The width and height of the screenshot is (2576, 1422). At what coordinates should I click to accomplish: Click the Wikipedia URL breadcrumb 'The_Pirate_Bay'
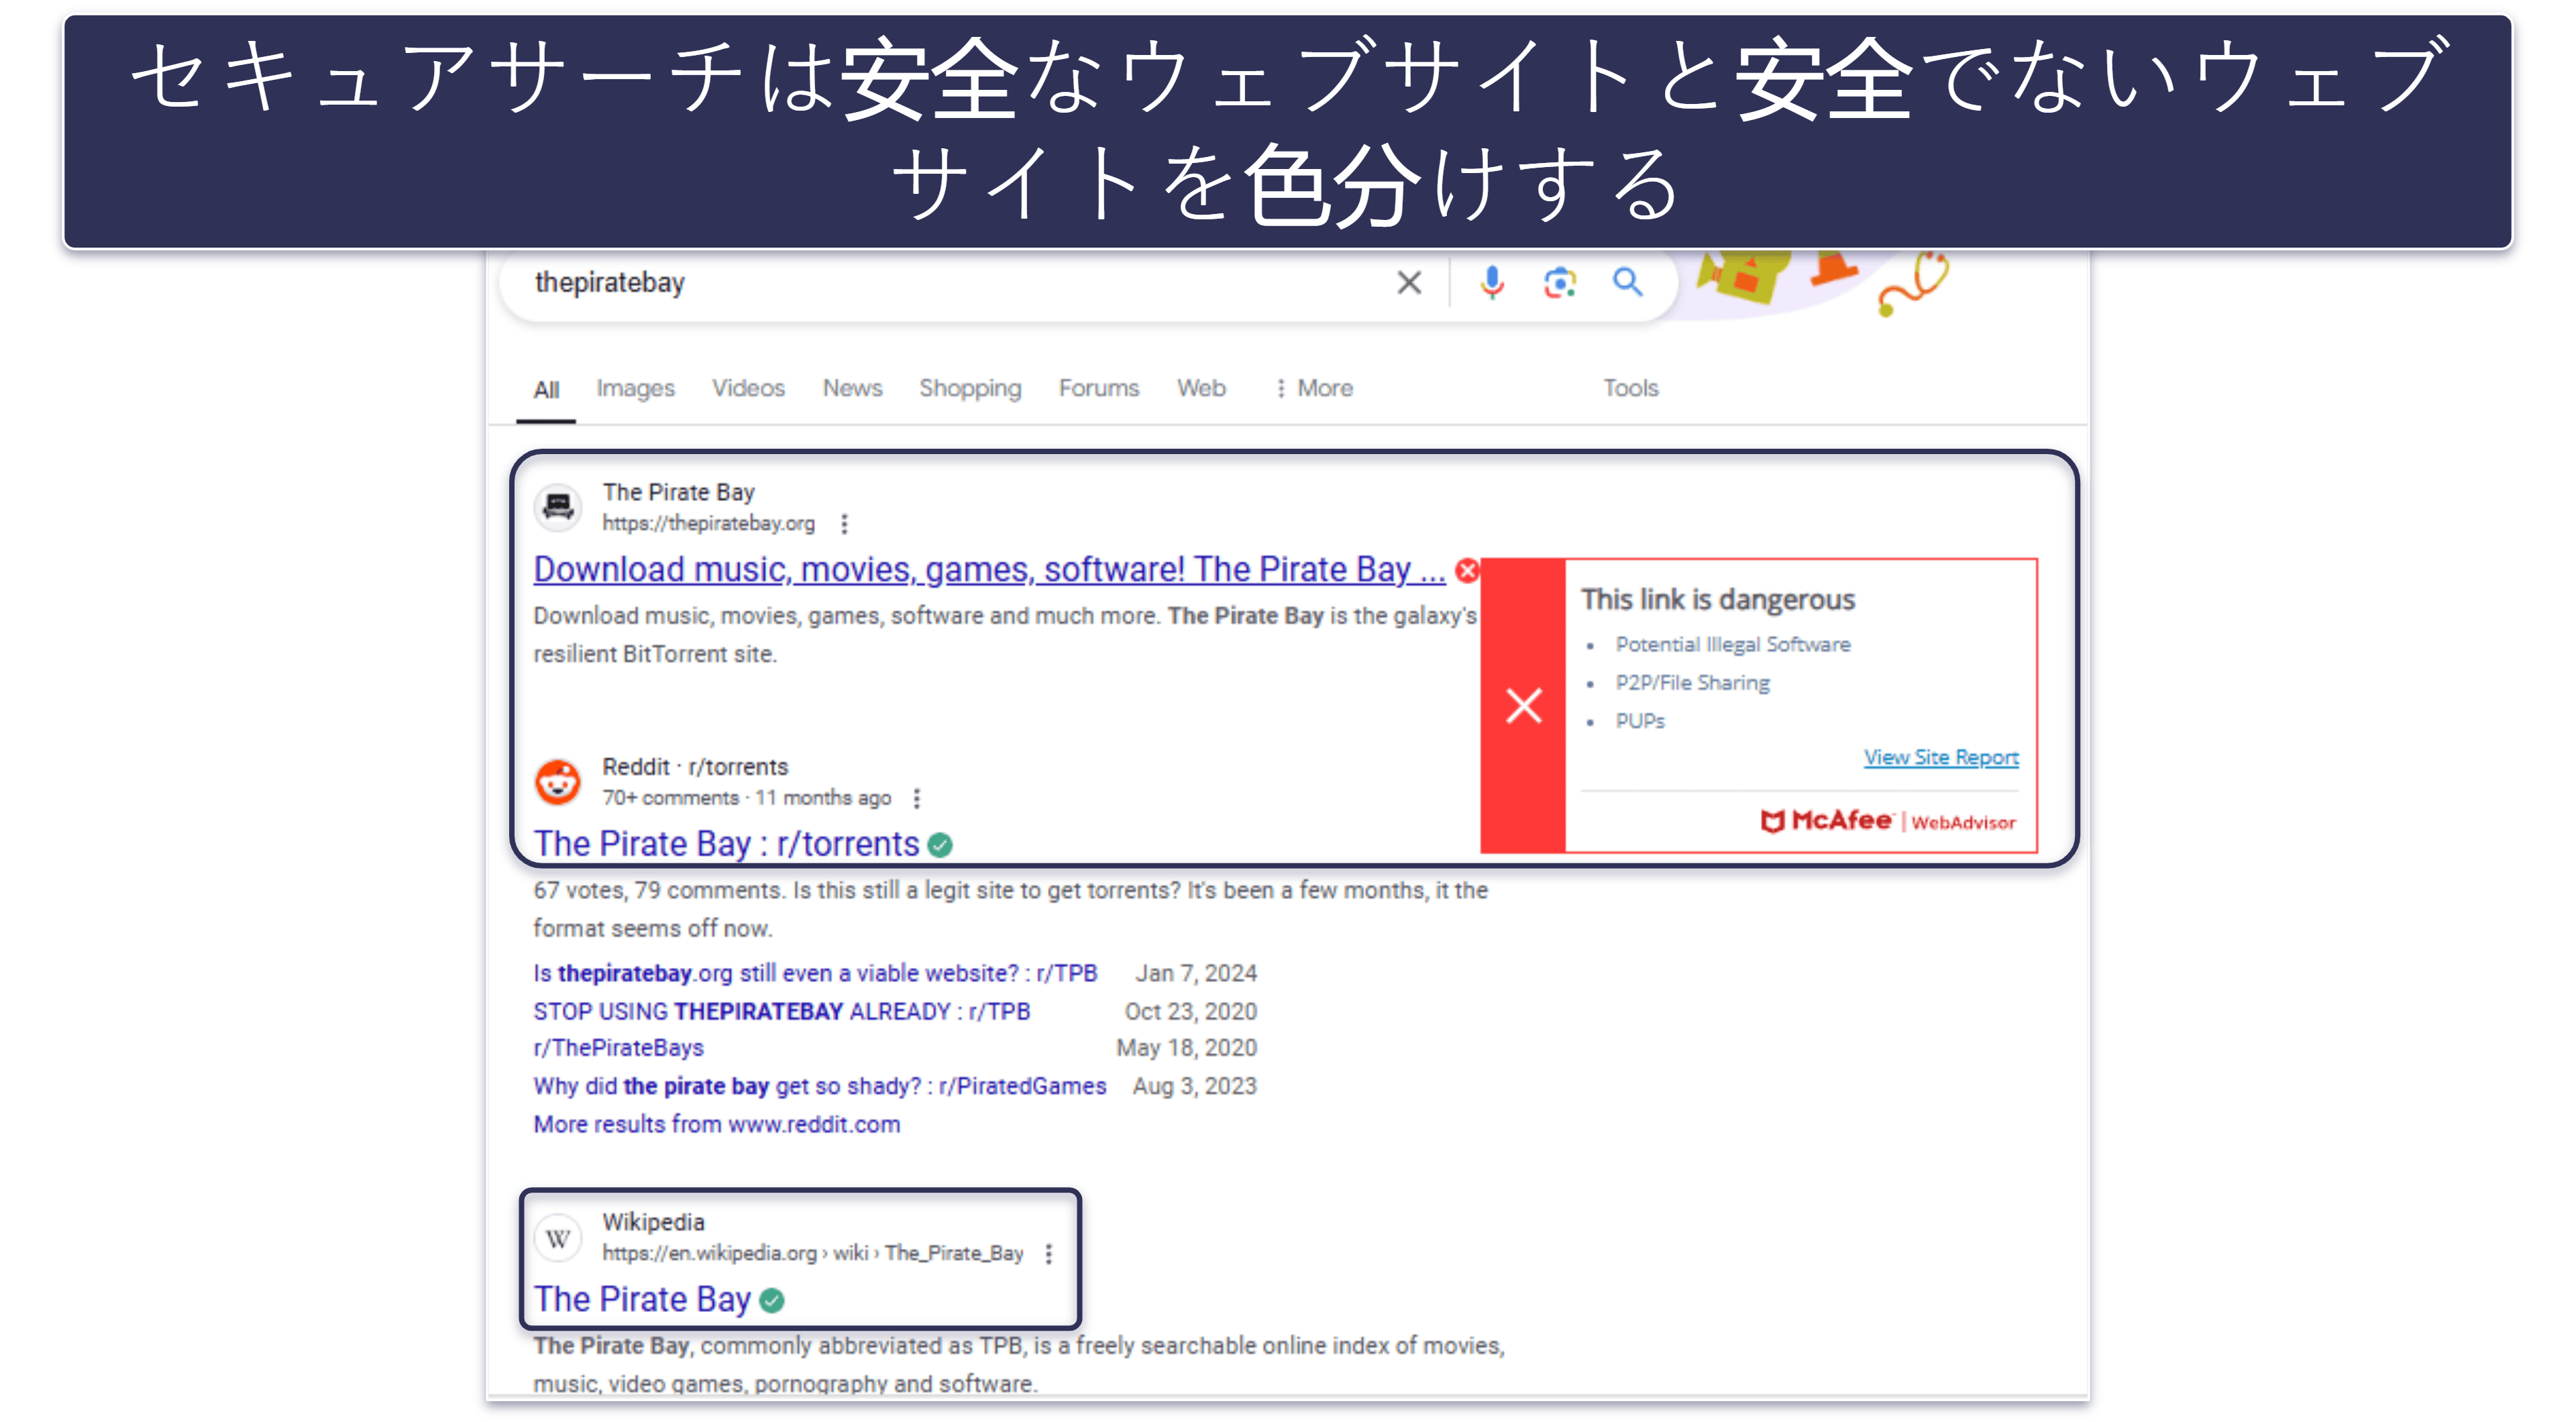coord(954,1253)
